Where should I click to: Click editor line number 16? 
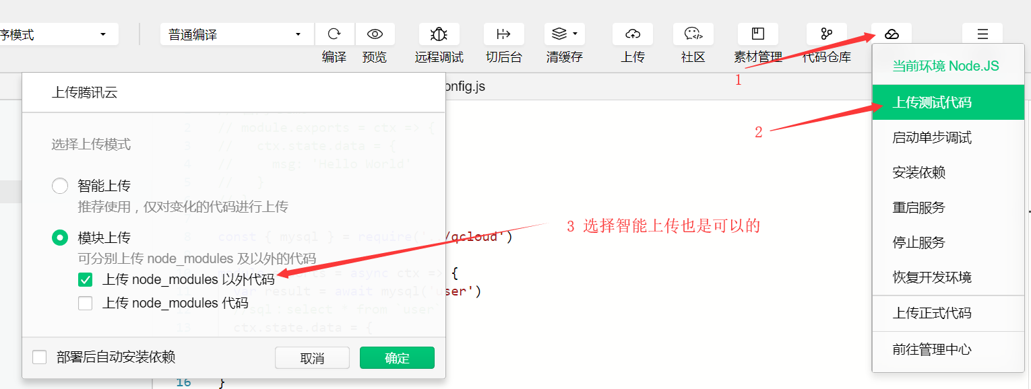(x=183, y=382)
